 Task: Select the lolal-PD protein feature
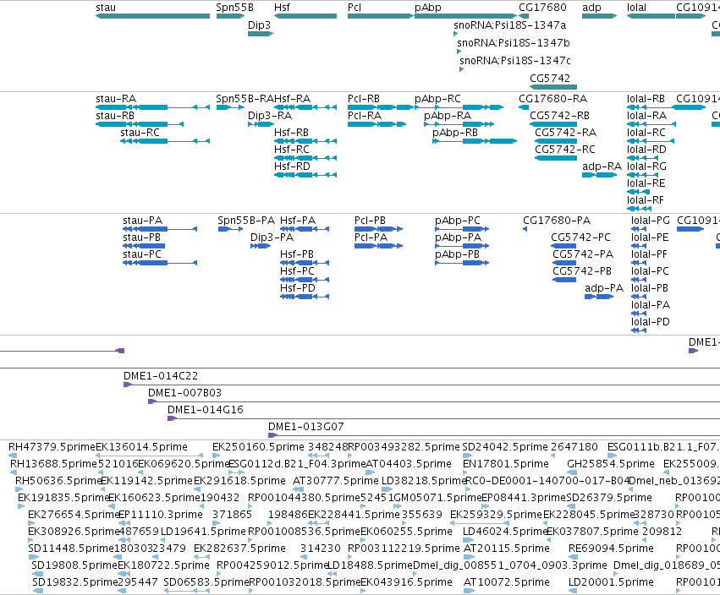click(639, 330)
